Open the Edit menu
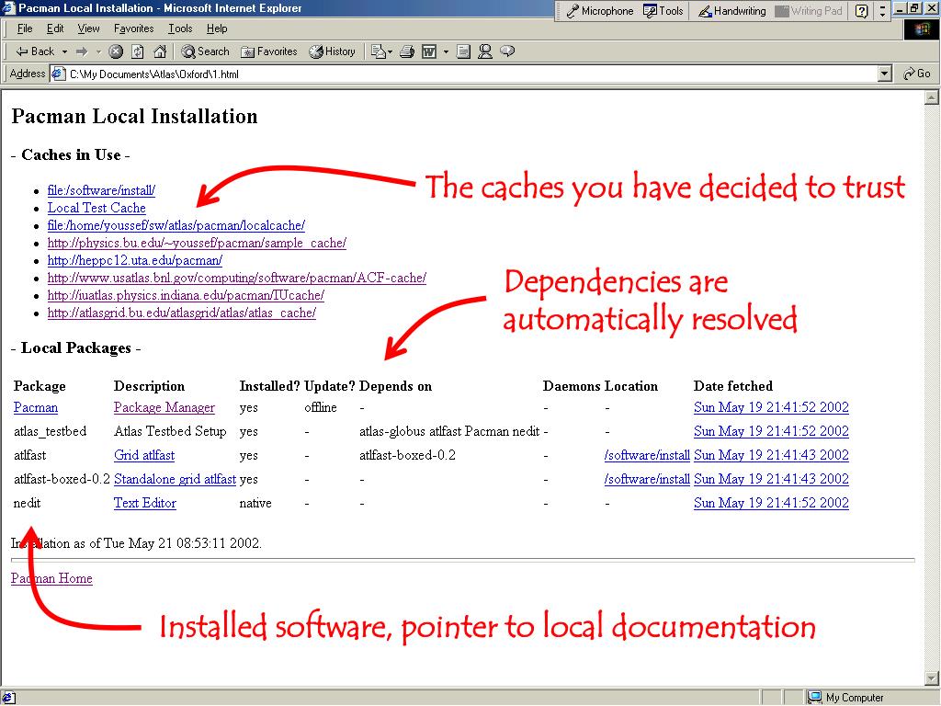The width and height of the screenshot is (941, 706). [x=55, y=28]
